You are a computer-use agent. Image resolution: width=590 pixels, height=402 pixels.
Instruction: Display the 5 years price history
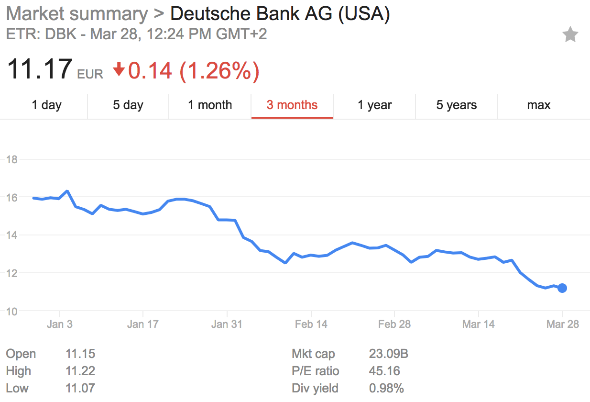456,105
